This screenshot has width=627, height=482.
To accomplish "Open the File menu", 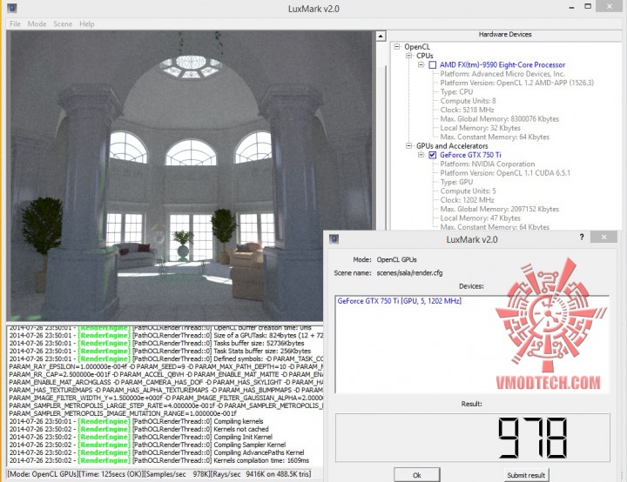I will pyautogui.click(x=15, y=24).
